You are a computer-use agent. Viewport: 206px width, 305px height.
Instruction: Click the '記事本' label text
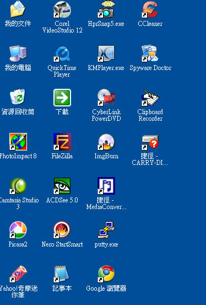(x=62, y=288)
